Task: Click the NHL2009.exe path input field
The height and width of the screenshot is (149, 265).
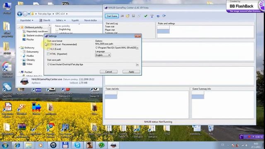Action: click(x=116, y=48)
